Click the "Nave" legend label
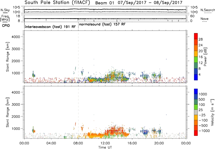 pos(205,19)
